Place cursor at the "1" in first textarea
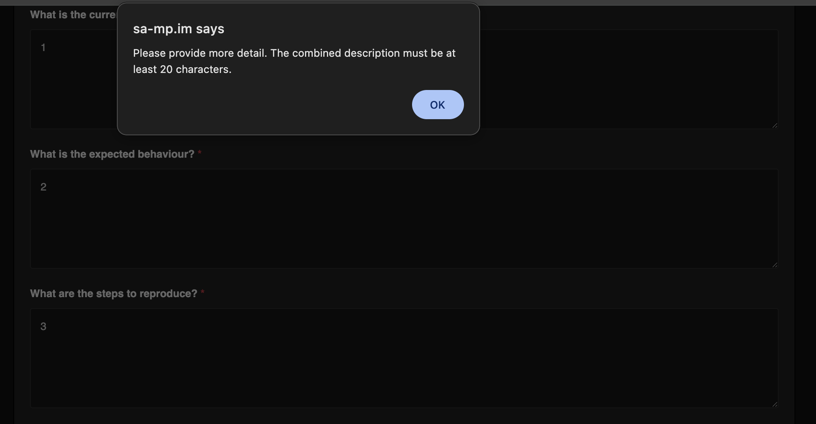This screenshot has width=816, height=424. [43, 48]
